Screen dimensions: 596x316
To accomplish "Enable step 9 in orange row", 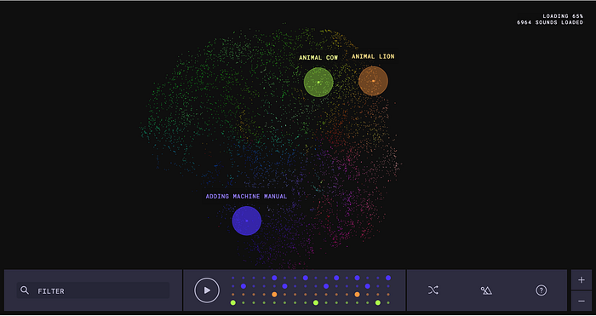I will point(316,295).
